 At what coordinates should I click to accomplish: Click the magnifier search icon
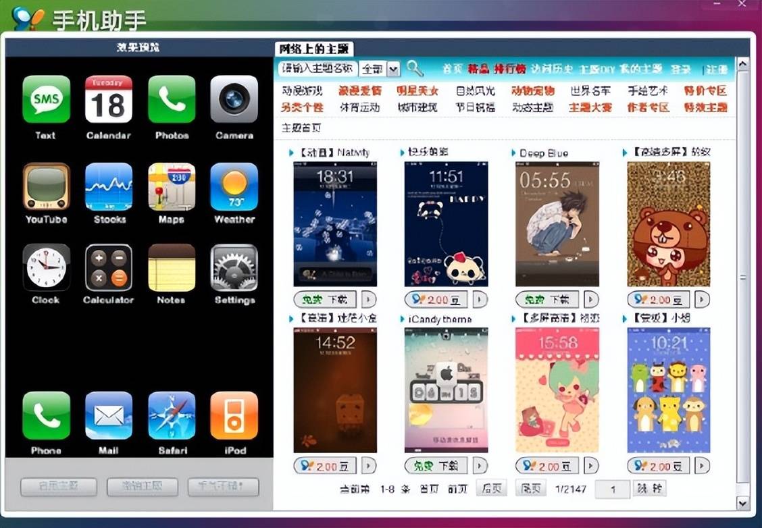413,68
